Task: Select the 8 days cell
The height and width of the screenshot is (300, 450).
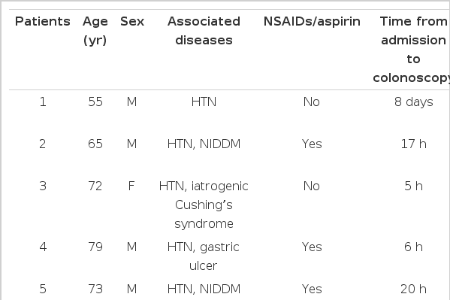Action: click(413, 102)
